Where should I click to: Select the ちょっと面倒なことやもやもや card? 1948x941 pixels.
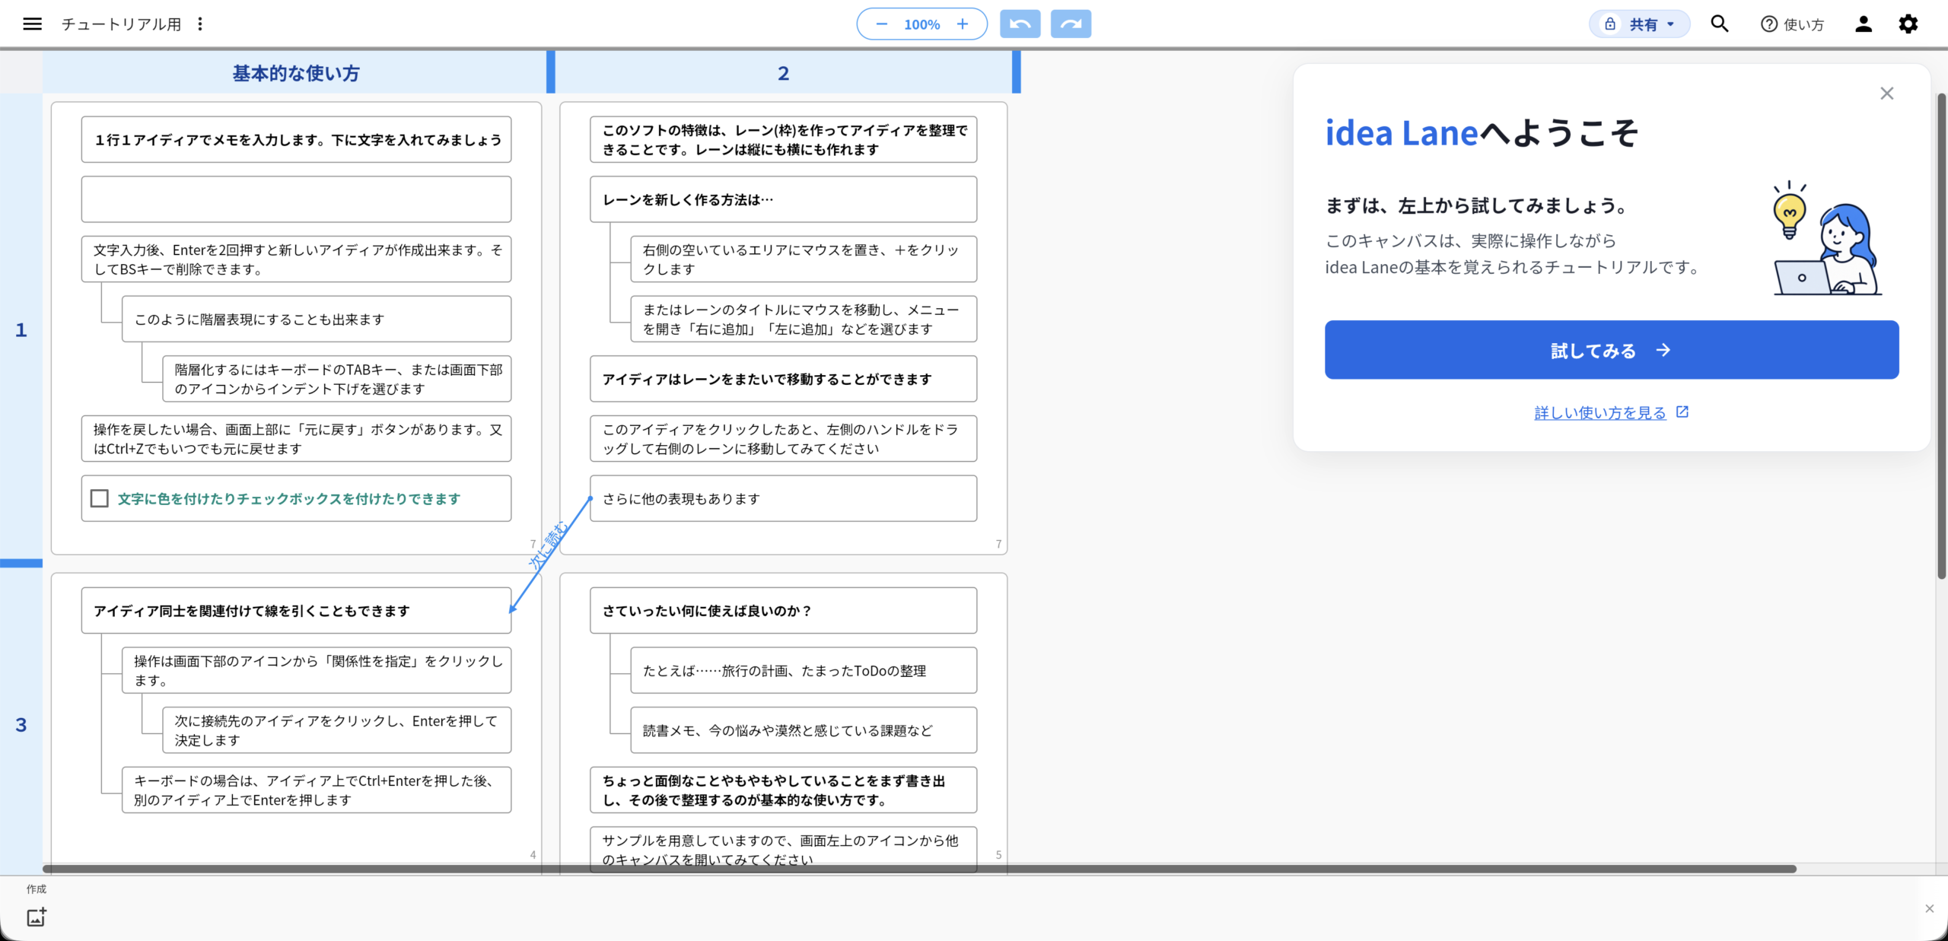(783, 790)
